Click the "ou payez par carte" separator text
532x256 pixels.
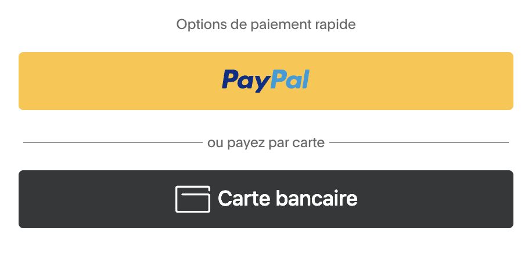(266, 143)
